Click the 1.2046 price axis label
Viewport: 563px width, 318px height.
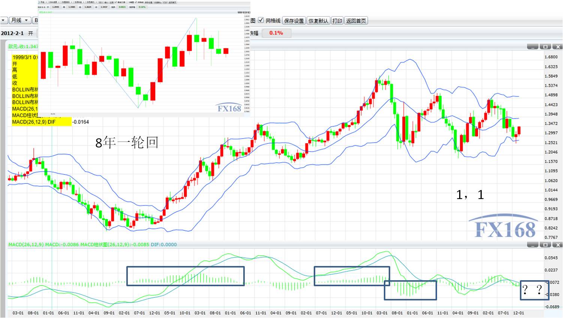(x=551, y=152)
